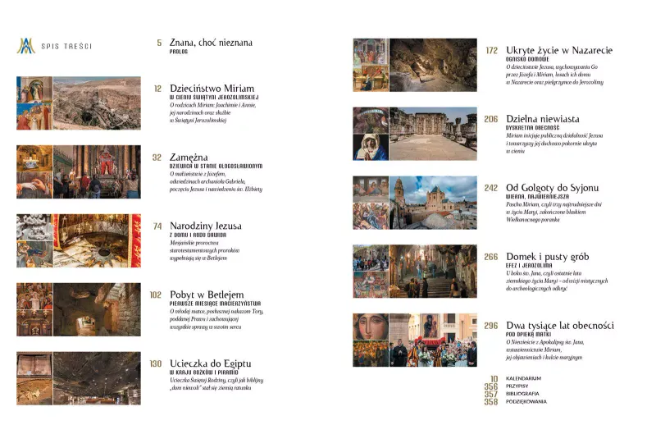This screenshot has width=656, height=425.
Task: Open the prologue 'Znana, choć nieznana'
Action: coord(211,43)
